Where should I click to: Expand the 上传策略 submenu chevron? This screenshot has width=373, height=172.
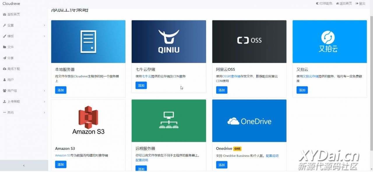(44, 102)
